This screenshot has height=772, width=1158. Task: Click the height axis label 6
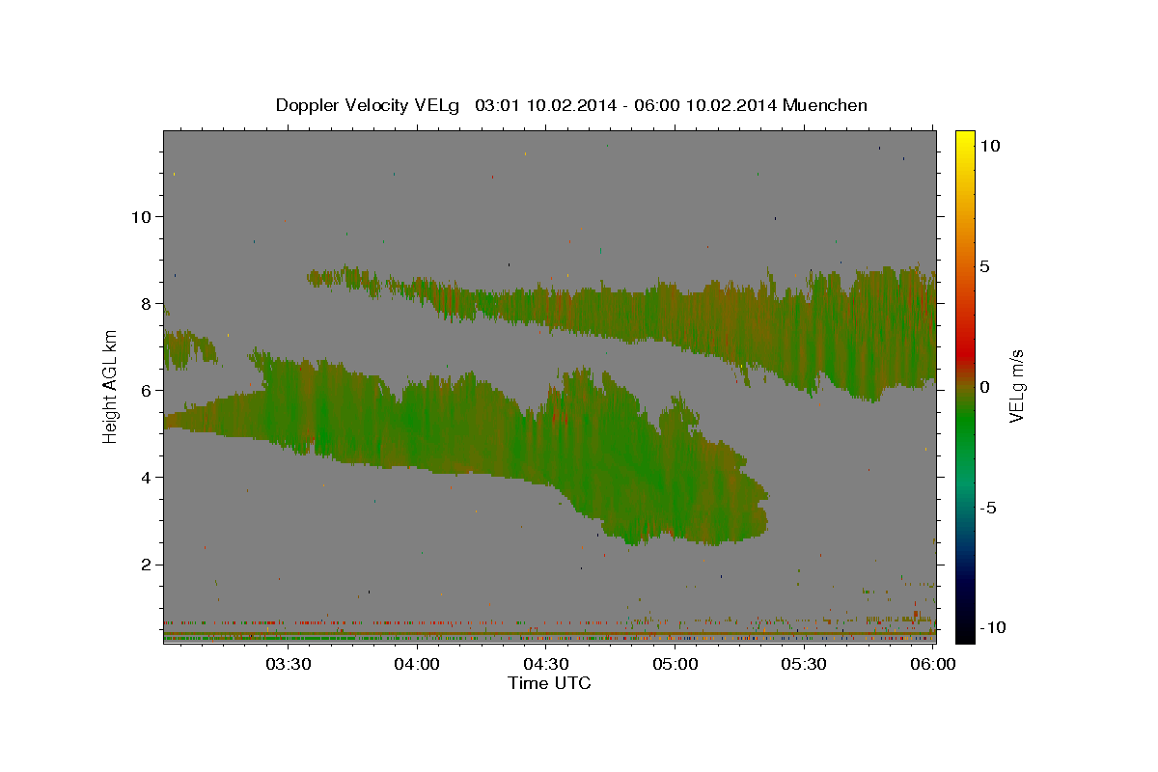coord(146,390)
